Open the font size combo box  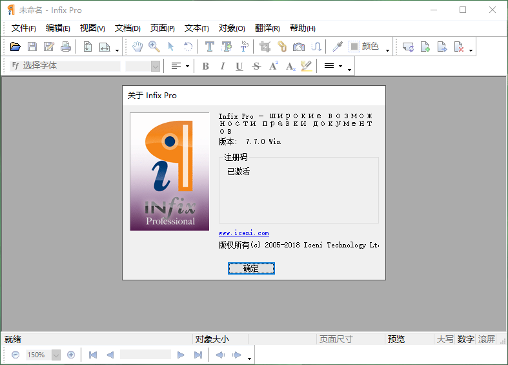(x=143, y=66)
